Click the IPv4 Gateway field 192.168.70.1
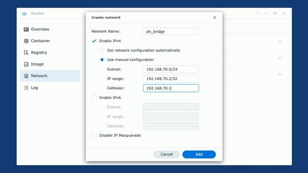The height and width of the screenshot is (173, 308). (x=171, y=88)
